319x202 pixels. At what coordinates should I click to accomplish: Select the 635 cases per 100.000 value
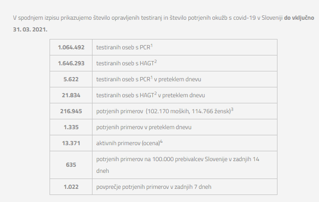pos(71,165)
